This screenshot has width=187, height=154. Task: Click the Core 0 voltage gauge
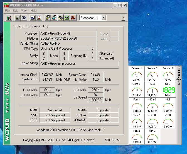(137, 90)
